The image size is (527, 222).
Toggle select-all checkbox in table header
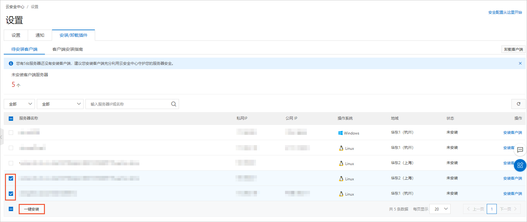coord(11,118)
